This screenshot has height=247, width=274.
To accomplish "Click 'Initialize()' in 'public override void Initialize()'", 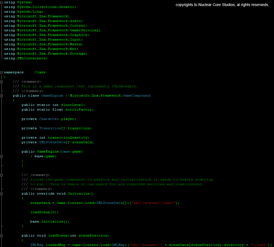I will (x=81, y=194).
